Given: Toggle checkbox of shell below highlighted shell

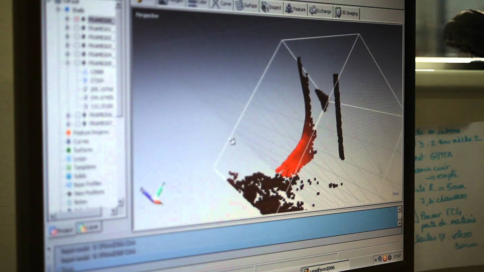Looking at the screenshot, I should point(77,28).
